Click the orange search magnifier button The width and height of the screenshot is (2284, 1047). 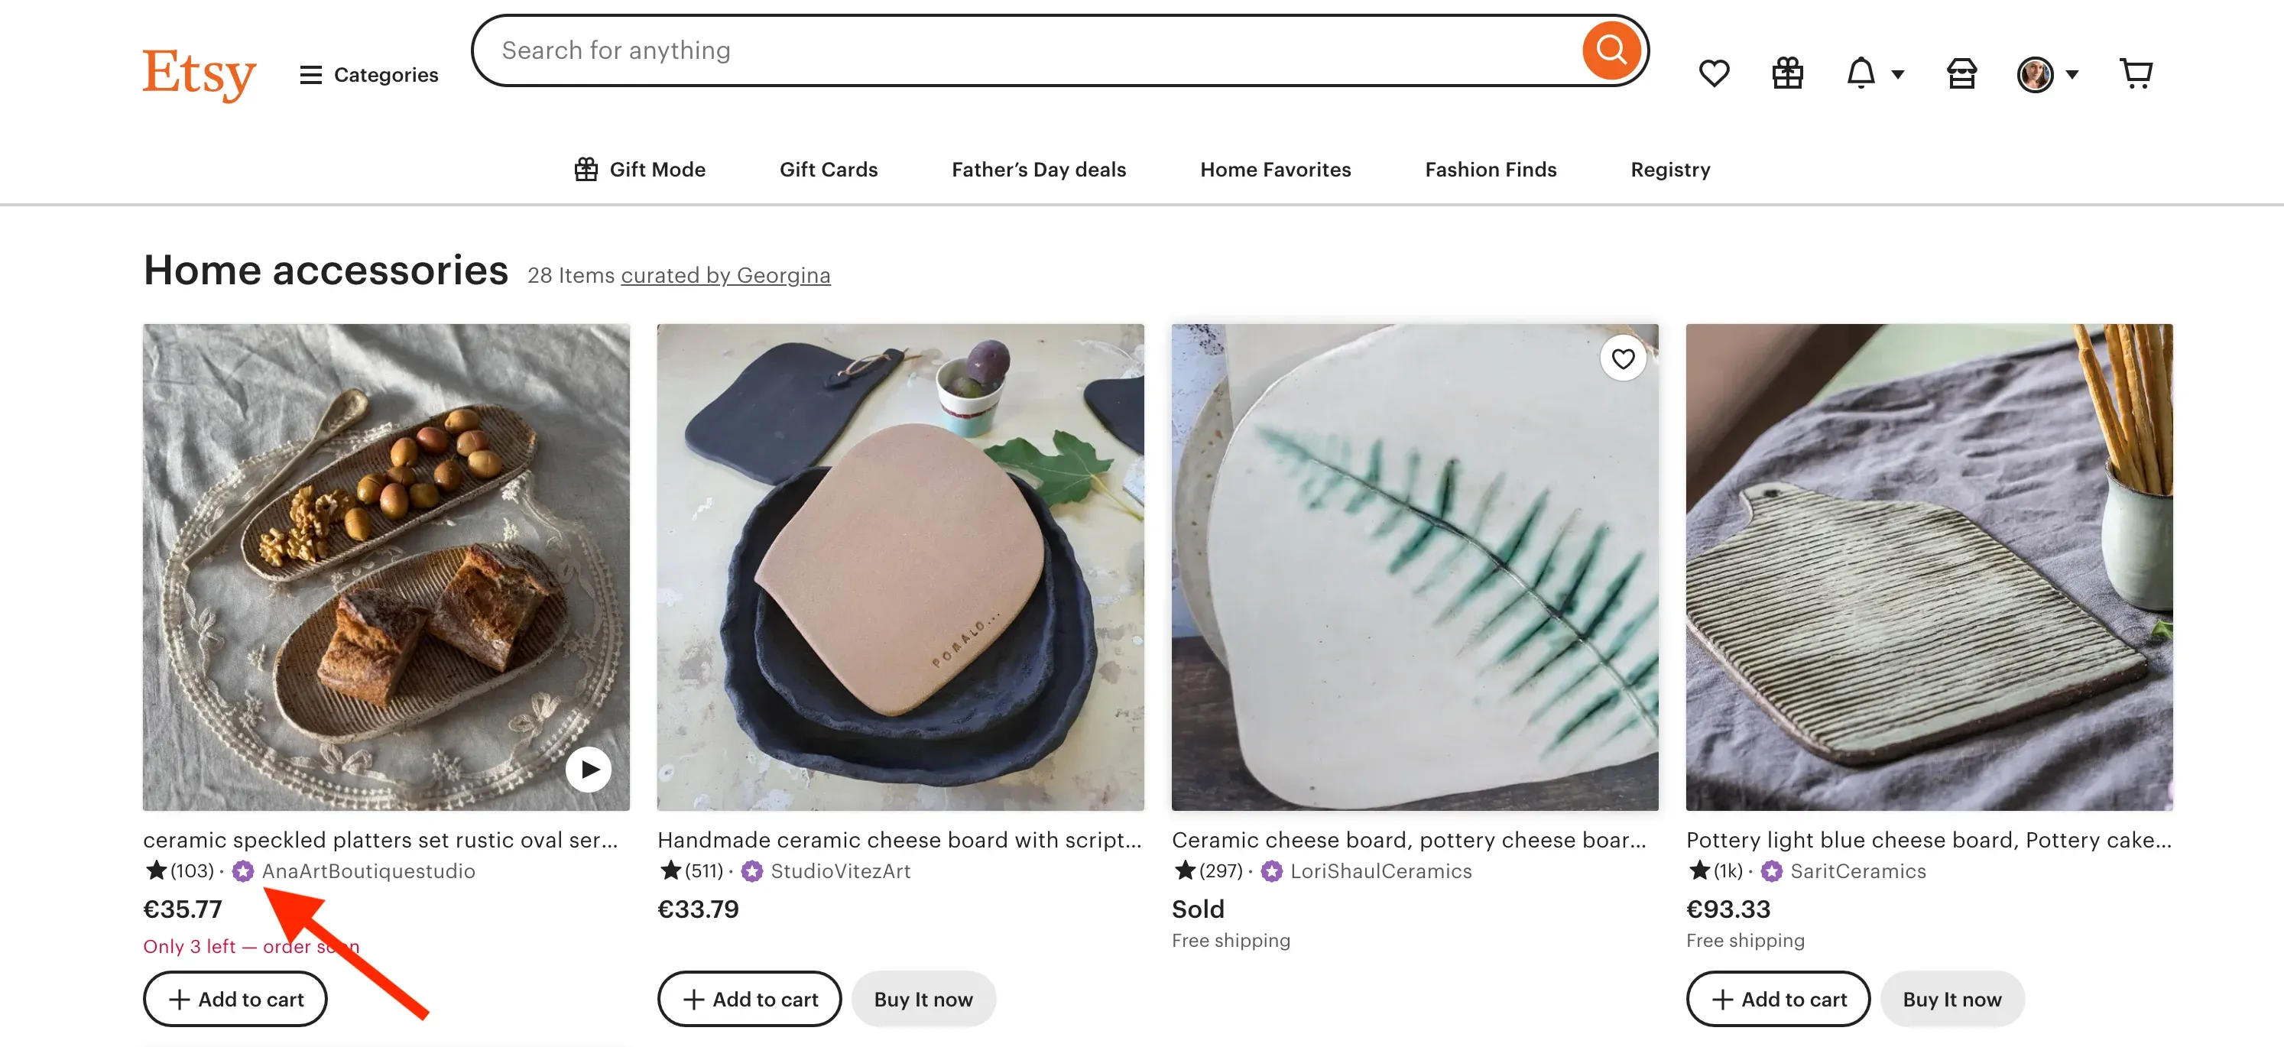point(1611,50)
